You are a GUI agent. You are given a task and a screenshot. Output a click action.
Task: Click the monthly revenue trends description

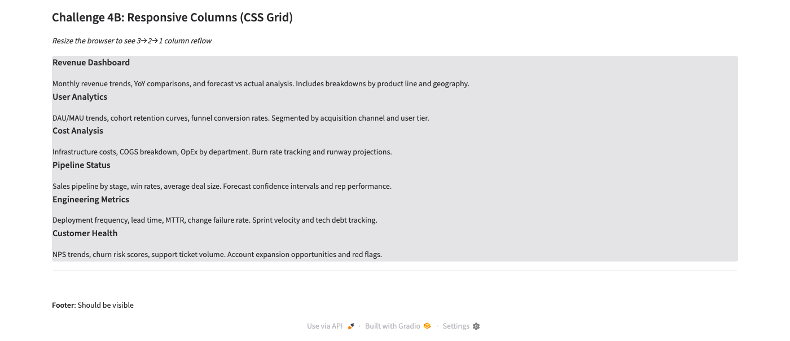tap(261, 84)
